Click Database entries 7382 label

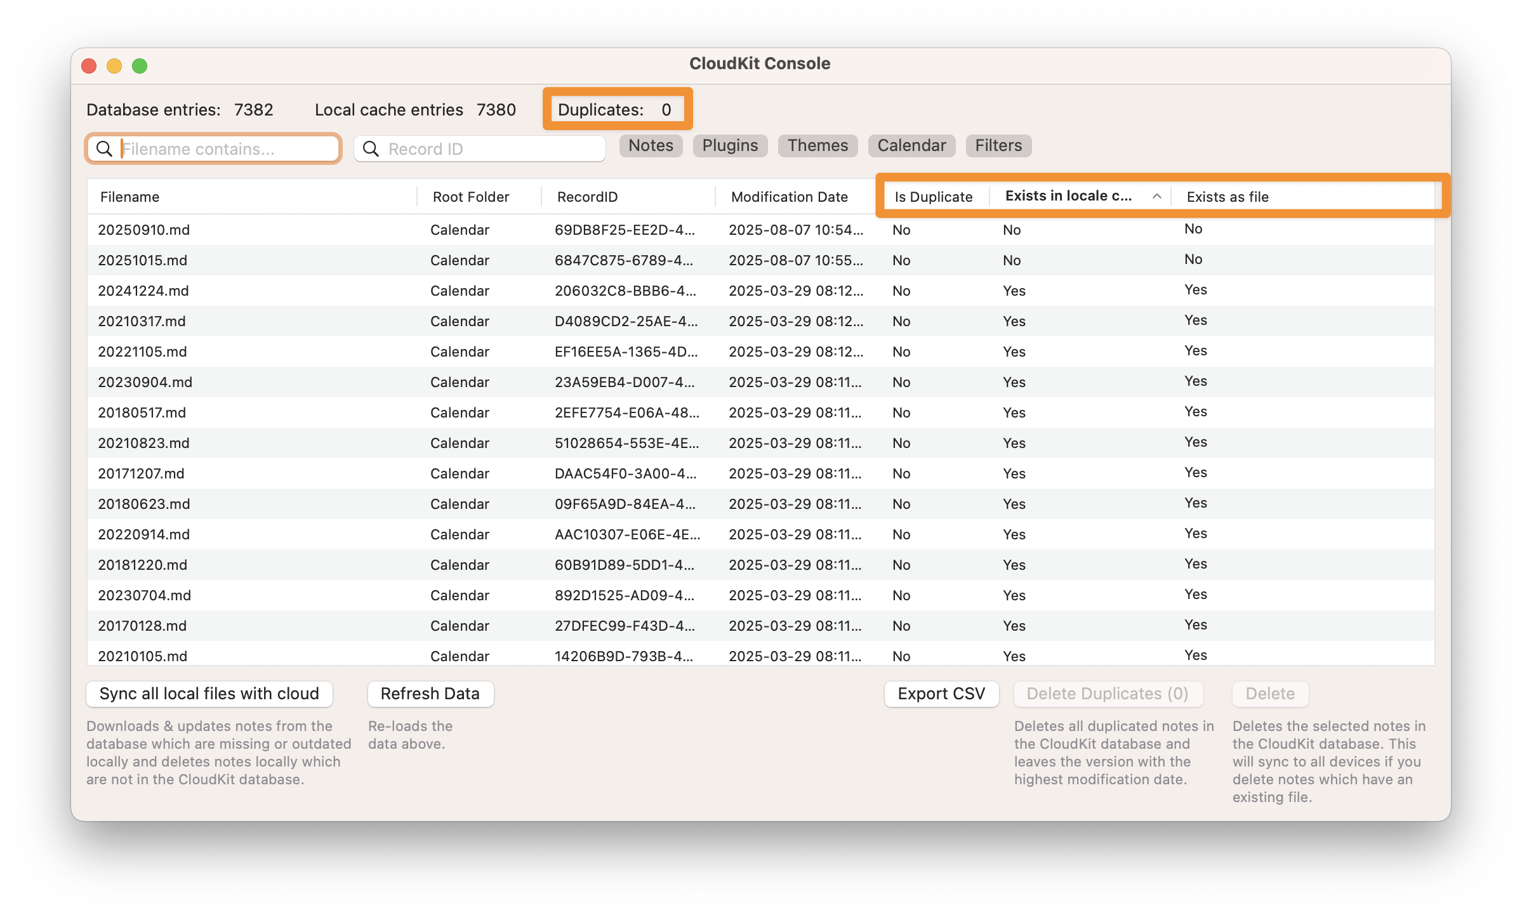180,110
